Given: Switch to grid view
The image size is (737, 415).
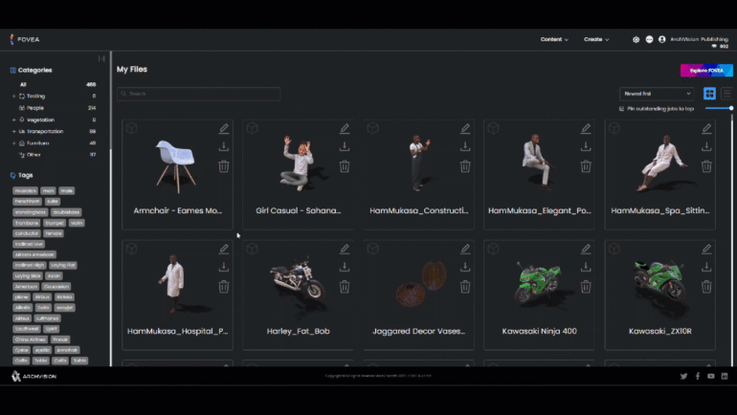Looking at the screenshot, I should coord(709,94).
